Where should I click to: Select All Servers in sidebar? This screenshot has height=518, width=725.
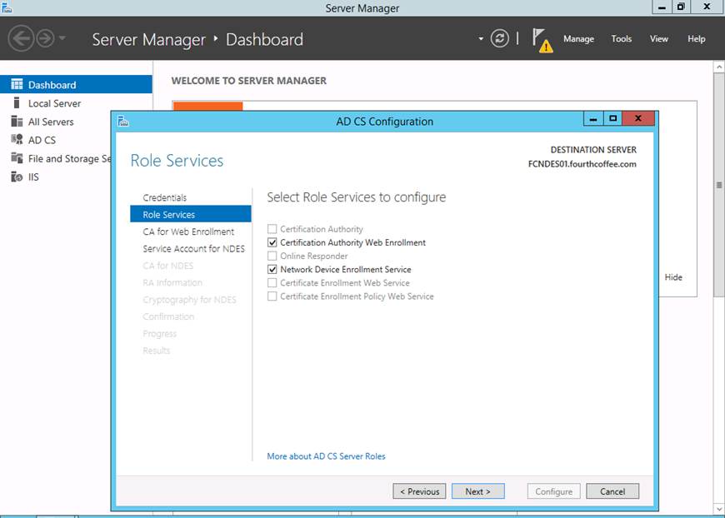coord(51,122)
